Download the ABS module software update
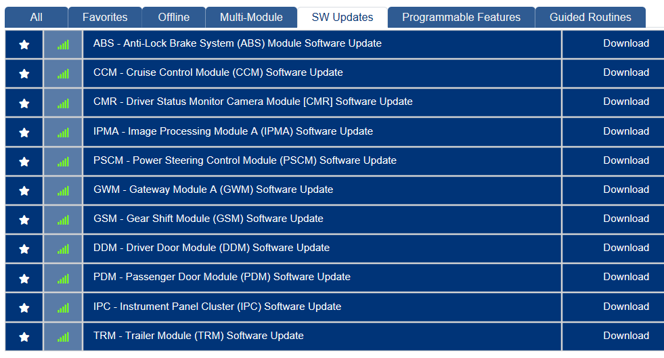The height and width of the screenshot is (358, 664). pos(626,44)
